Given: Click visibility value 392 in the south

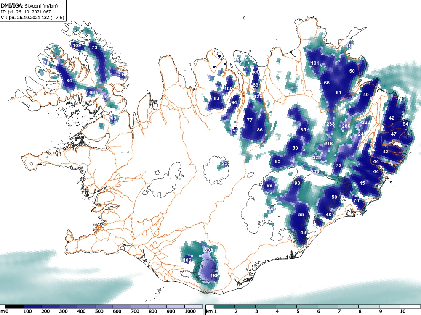Looking at the screenshot, I should click(209, 250).
